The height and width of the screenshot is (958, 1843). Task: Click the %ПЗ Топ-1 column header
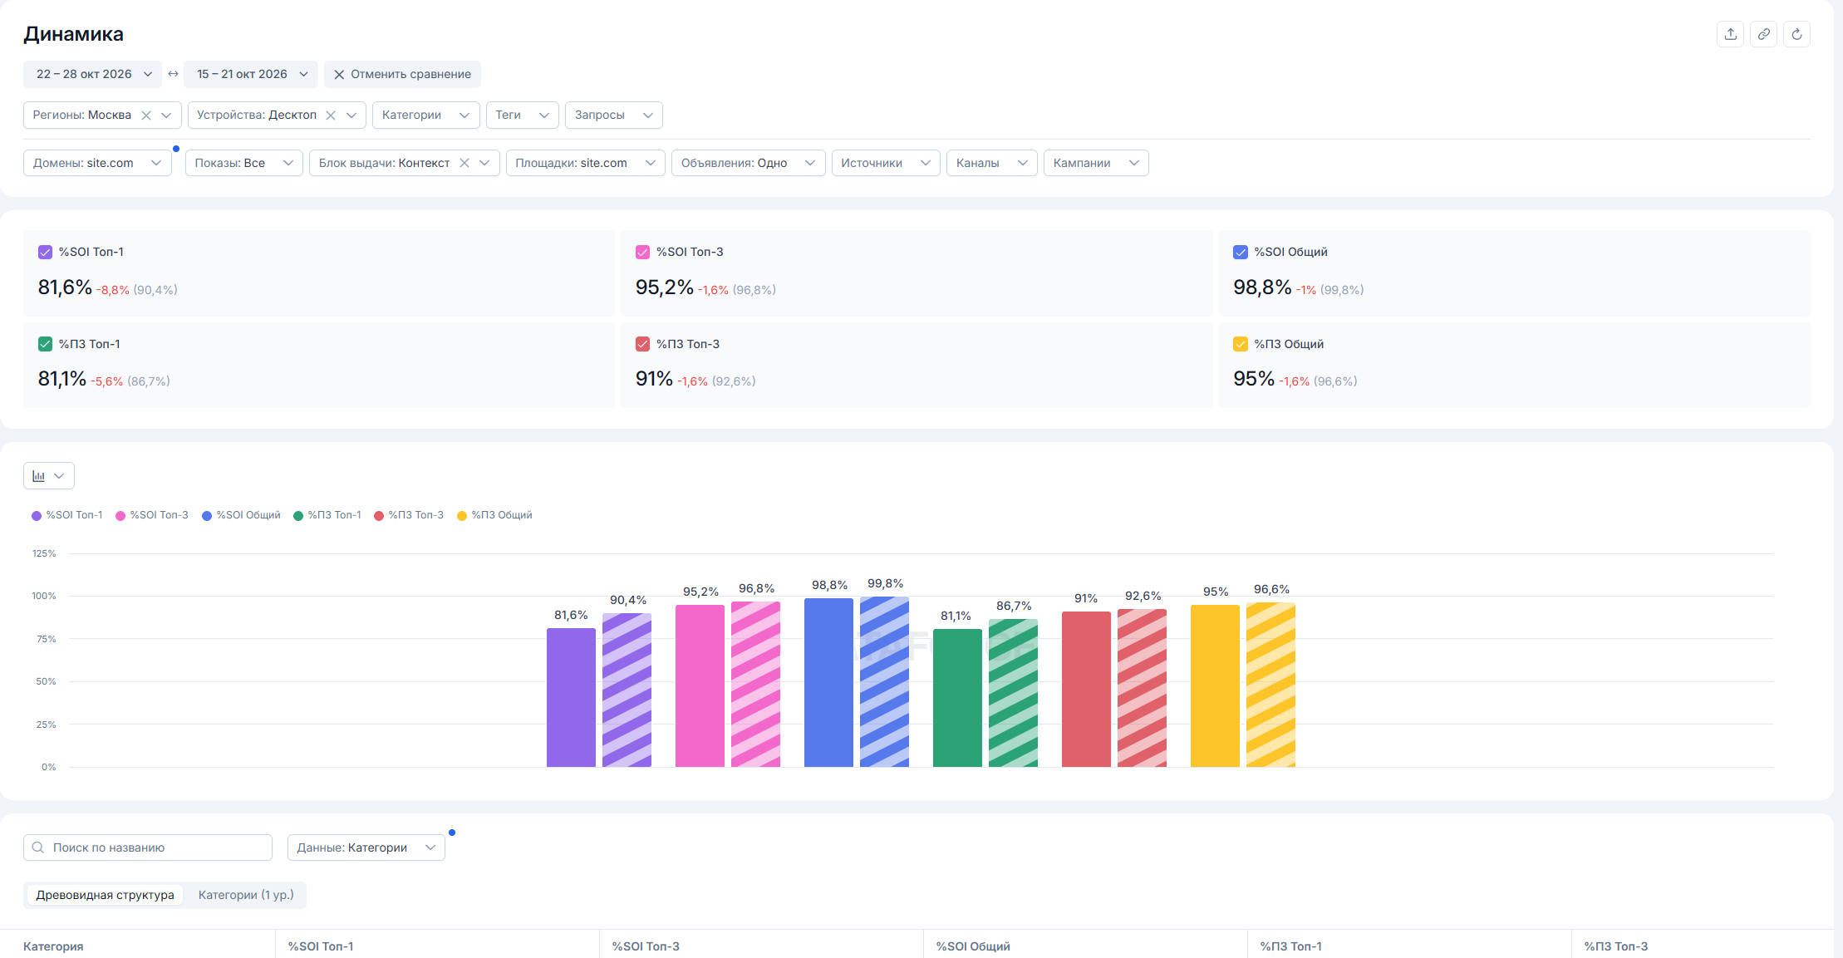coord(1290,946)
